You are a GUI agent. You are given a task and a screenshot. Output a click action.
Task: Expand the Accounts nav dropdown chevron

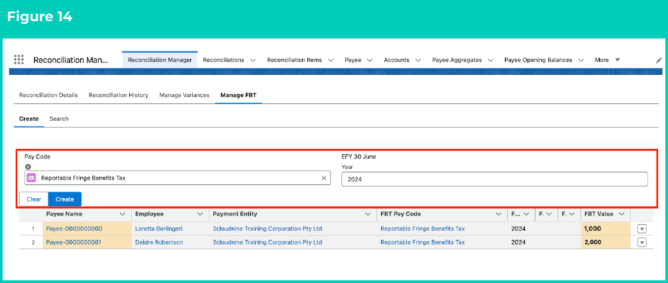click(418, 60)
